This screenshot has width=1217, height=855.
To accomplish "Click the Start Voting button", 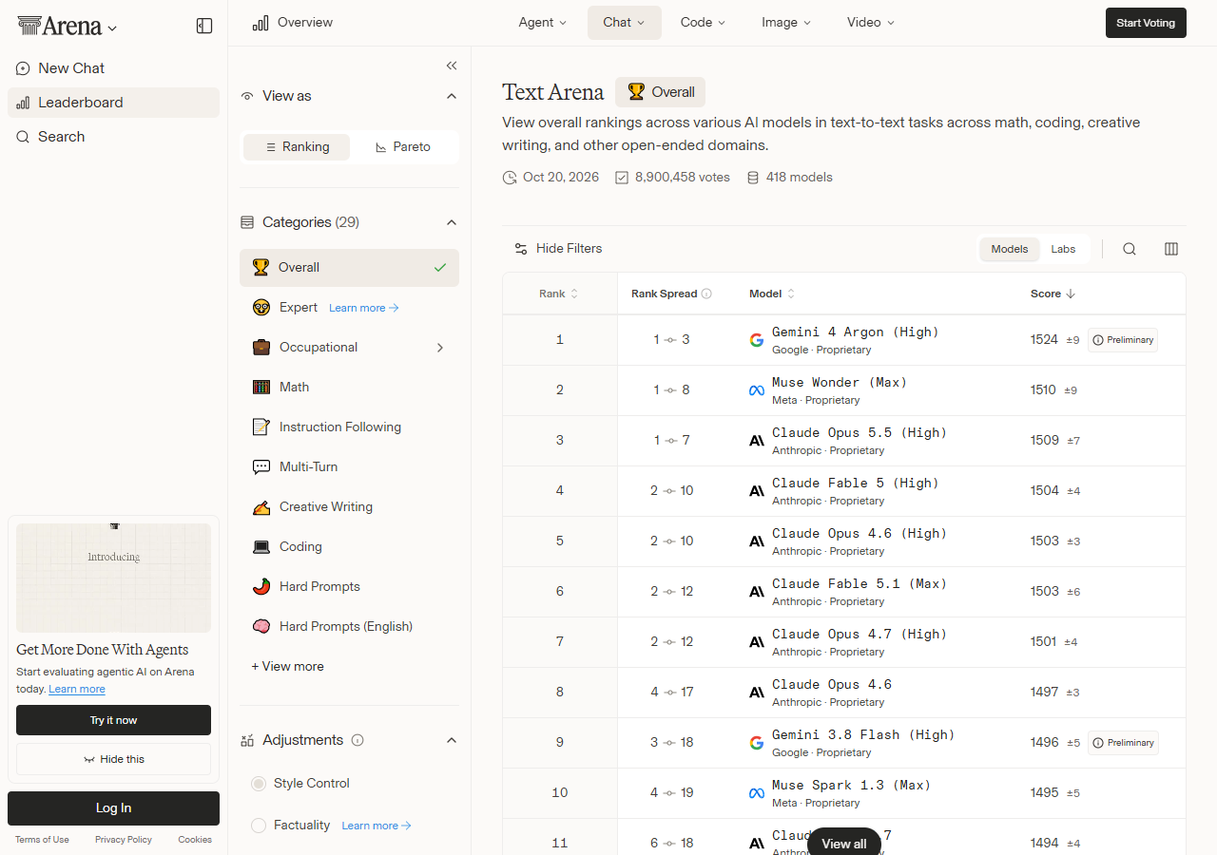I will (x=1146, y=23).
